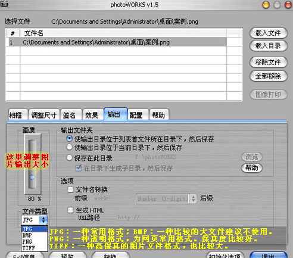The height and width of the screenshot is (258, 293).
Task: Click the red close window button
Action: [x=288, y=5]
